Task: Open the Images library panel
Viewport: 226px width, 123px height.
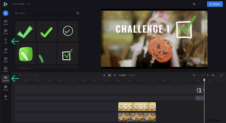Action: tap(6, 69)
